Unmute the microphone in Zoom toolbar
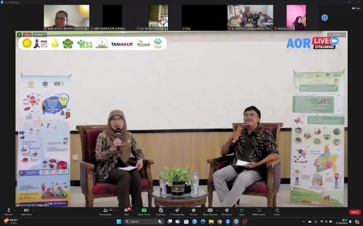Viewport: 363px width, 226px height. [x=9, y=212]
